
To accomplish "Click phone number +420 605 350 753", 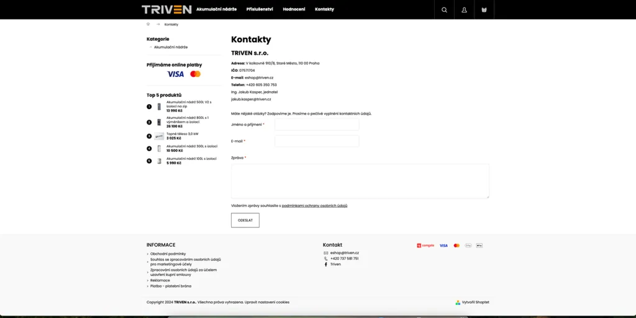I will tap(261, 85).
